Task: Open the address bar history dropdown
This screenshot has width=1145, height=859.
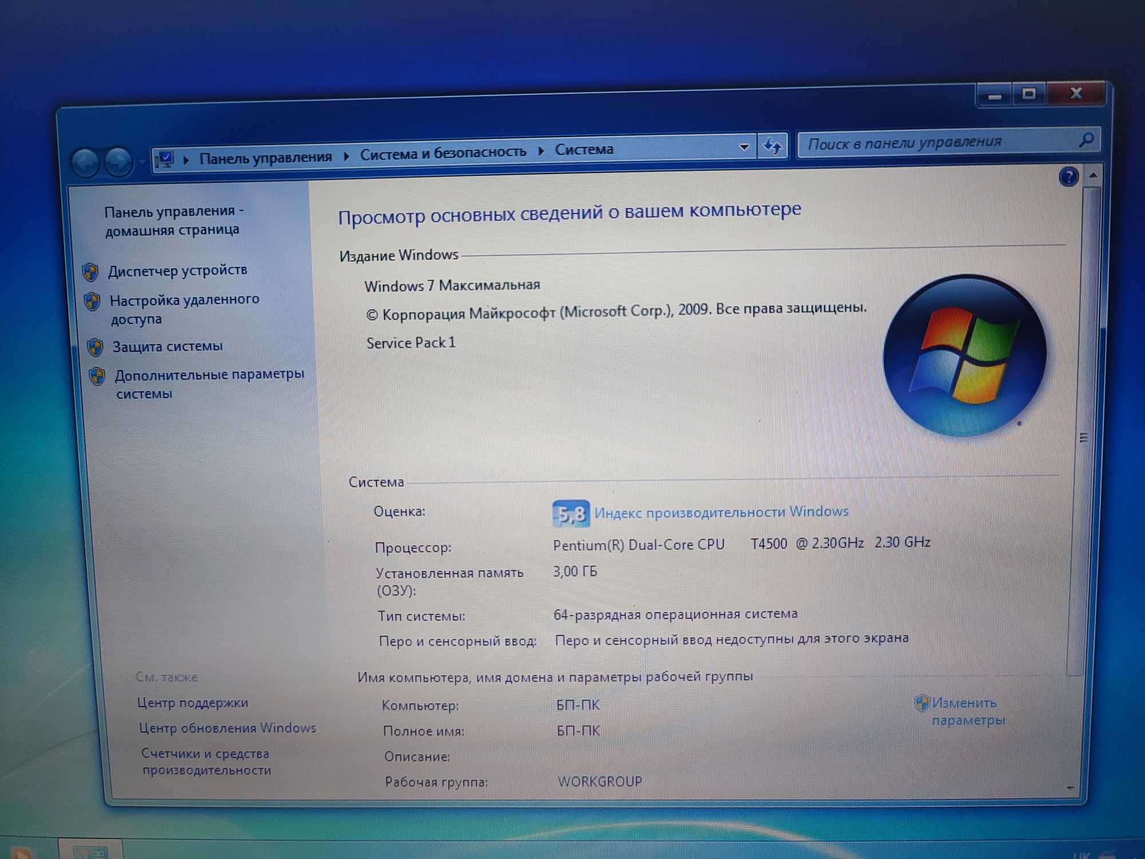Action: tap(744, 147)
